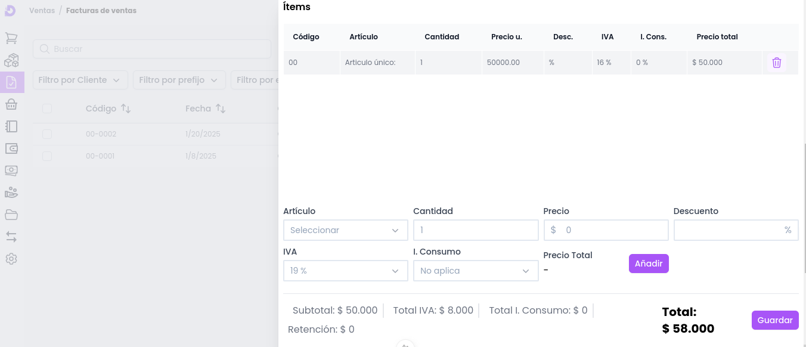Select the sales invoice document sidebar icon
Image resolution: width=806 pixels, height=347 pixels.
[11, 82]
